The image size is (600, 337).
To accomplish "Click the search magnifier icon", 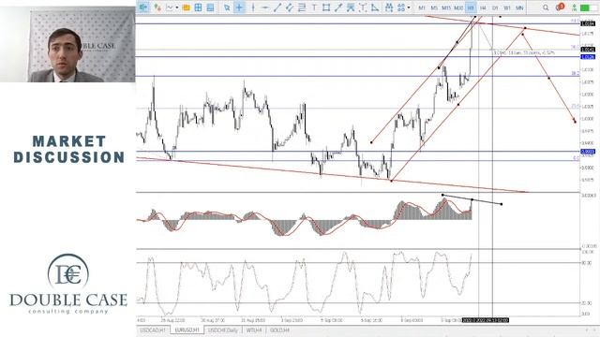I will coord(546,7).
